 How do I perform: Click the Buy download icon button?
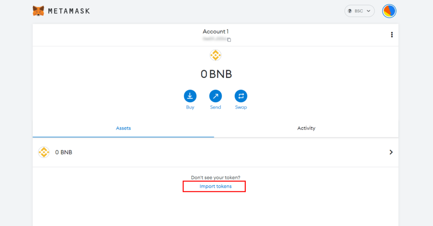point(190,96)
